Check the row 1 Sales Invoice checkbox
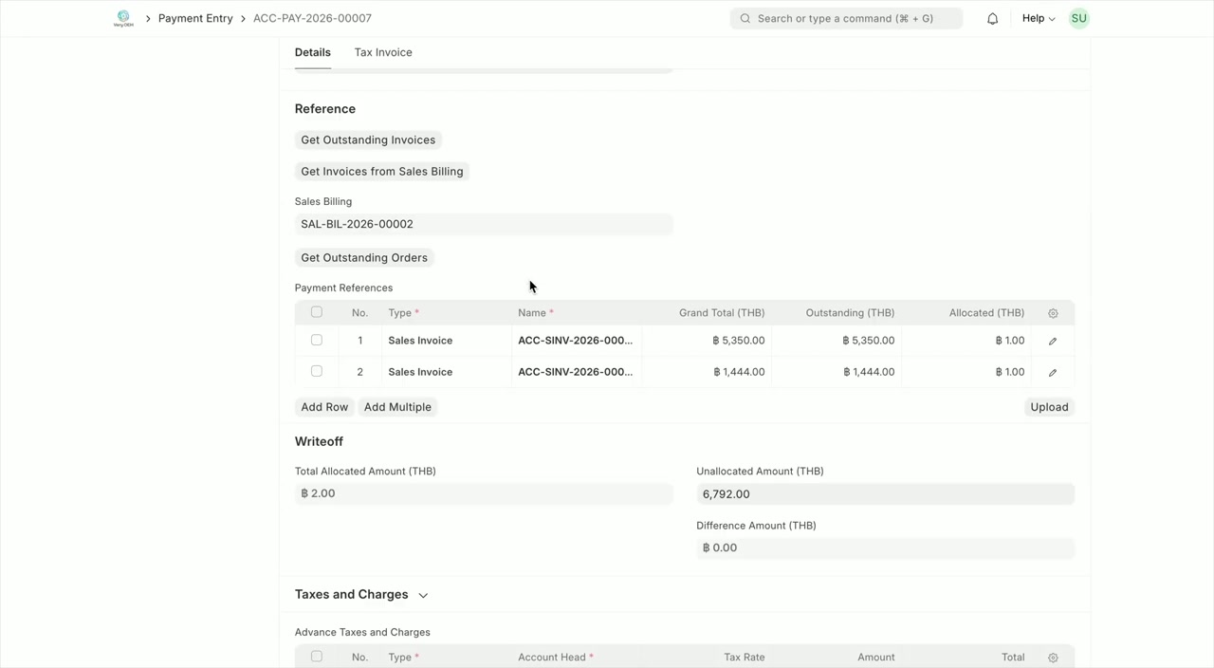1214x668 pixels. 317,340
